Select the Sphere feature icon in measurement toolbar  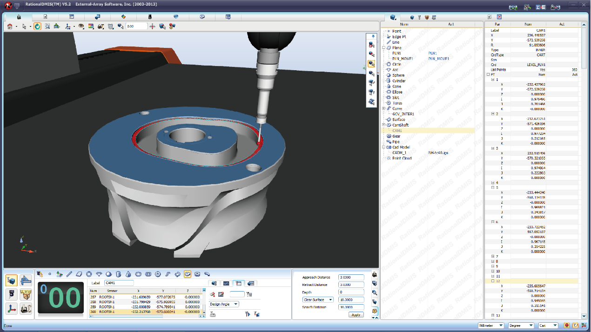tap(108, 274)
